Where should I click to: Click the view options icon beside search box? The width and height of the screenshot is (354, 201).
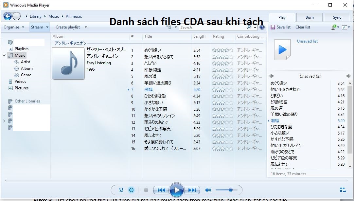coord(168,27)
